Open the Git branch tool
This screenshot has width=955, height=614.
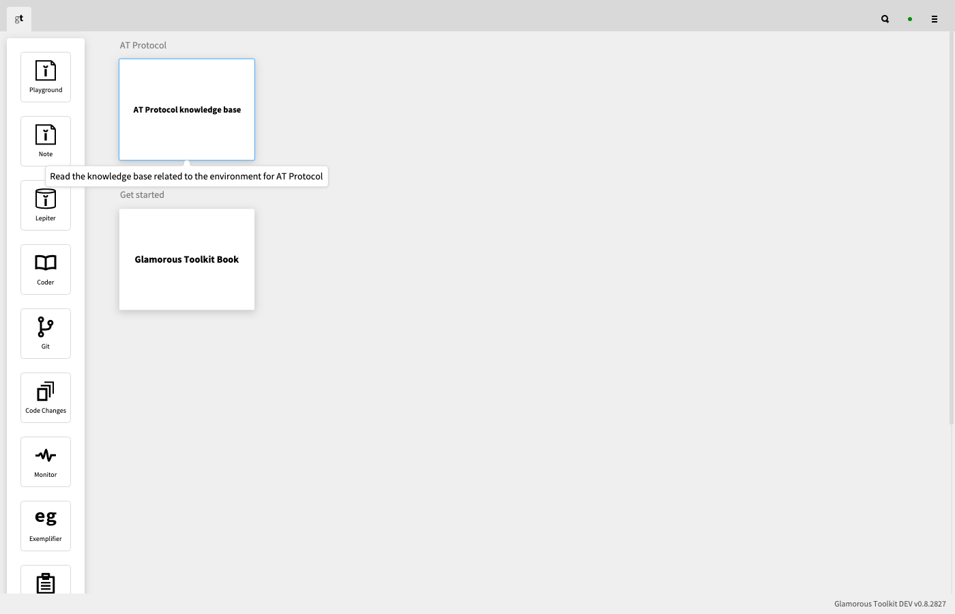tap(46, 334)
